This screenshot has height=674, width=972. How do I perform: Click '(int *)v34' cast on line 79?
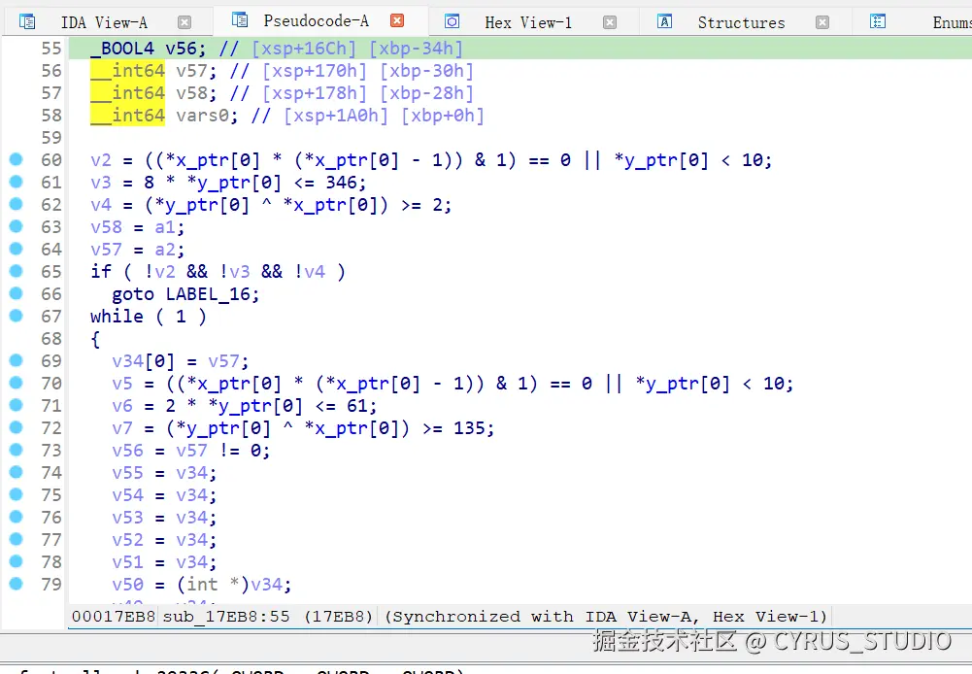(229, 584)
